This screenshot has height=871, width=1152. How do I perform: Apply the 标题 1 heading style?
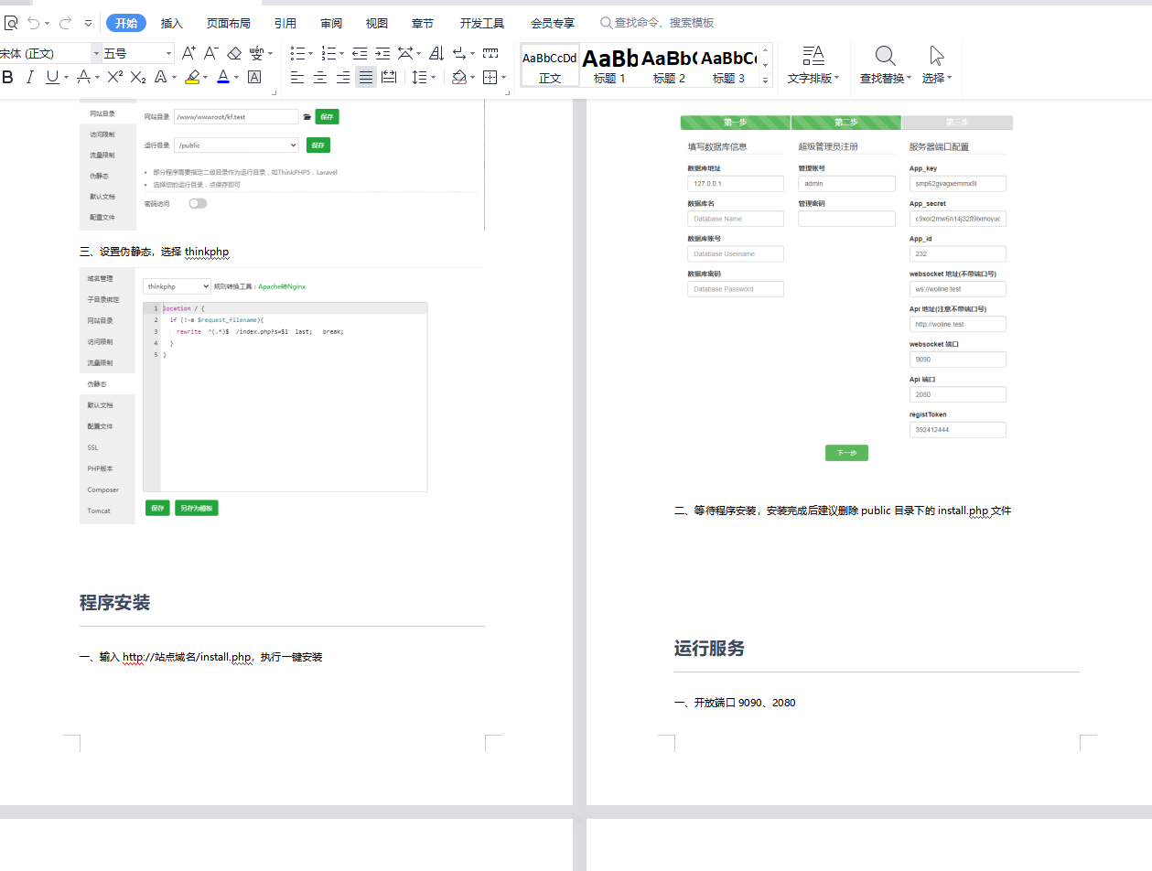coord(610,65)
